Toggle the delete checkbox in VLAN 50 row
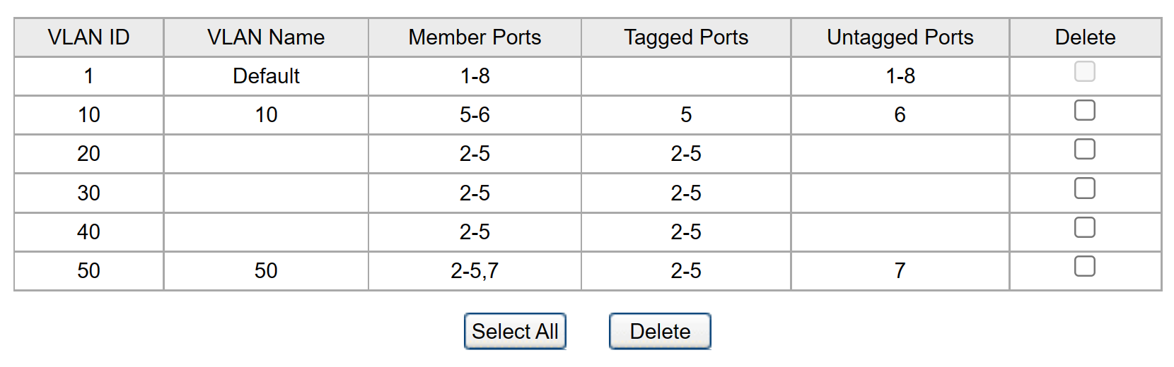Screen dimensions: 1174x367 (x=1084, y=266)
